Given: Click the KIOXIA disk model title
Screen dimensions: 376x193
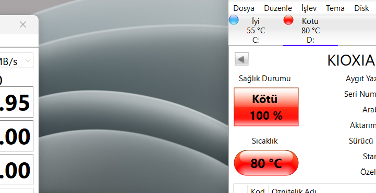Looking at the screenshot, I should [x=351, y=60].
